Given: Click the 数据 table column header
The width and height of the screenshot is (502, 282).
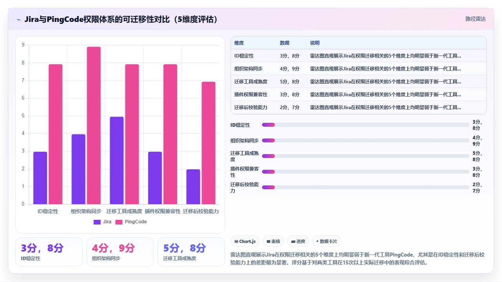Looking at the screenshot, I should [285, 43].
